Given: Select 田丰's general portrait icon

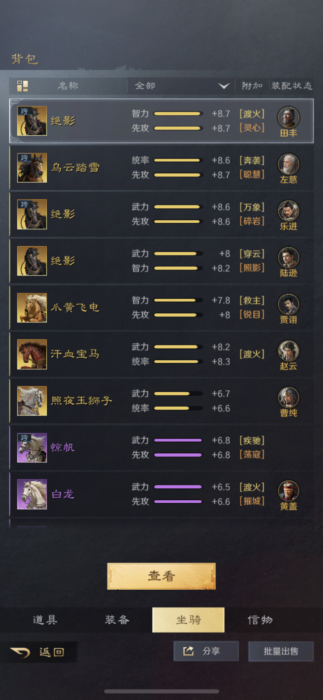Looking at the screenshot, I should pos(288,117).
